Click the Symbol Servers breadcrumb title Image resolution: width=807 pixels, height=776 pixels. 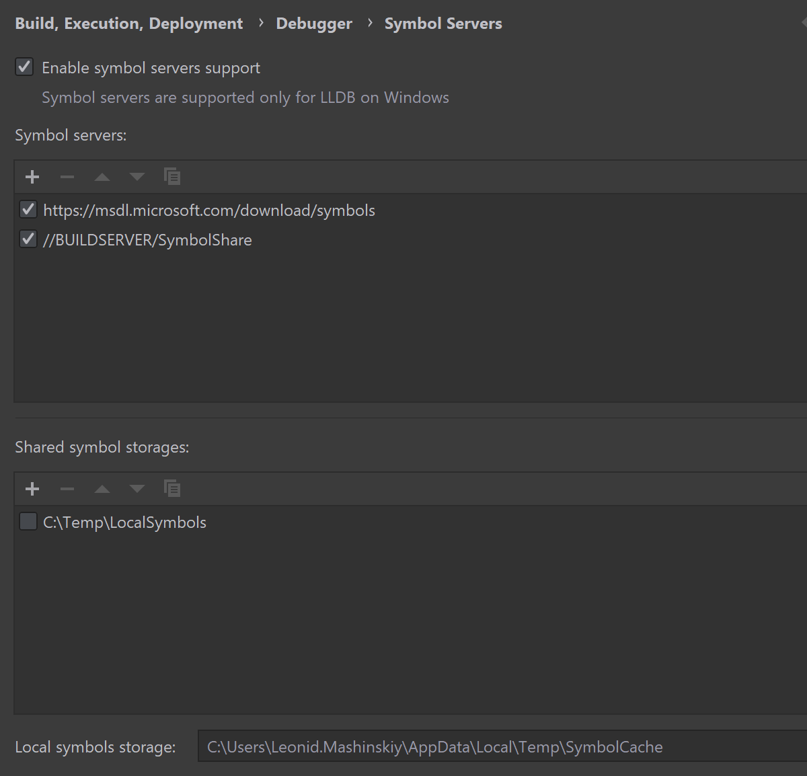tap(443, 23)
